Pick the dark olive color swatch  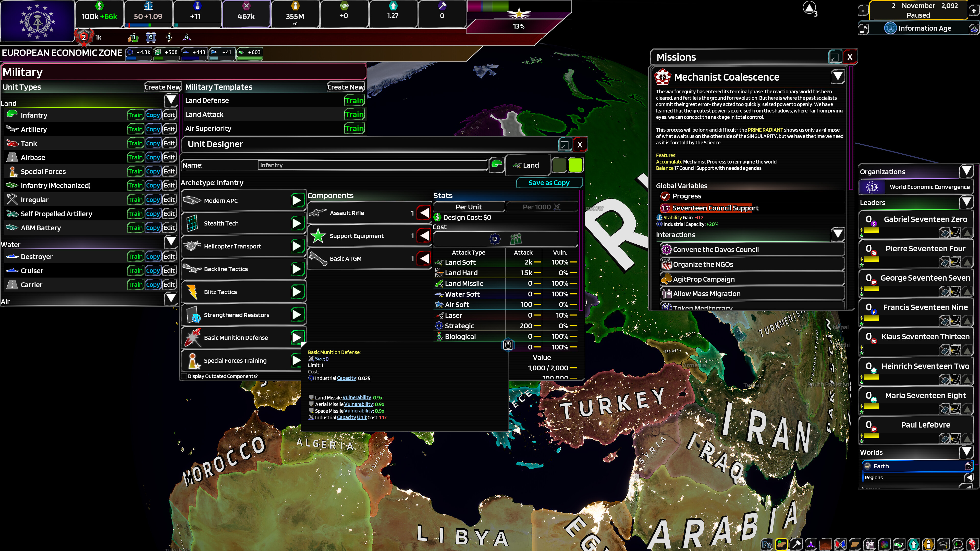pyautogui.click(x=559, y=165)
